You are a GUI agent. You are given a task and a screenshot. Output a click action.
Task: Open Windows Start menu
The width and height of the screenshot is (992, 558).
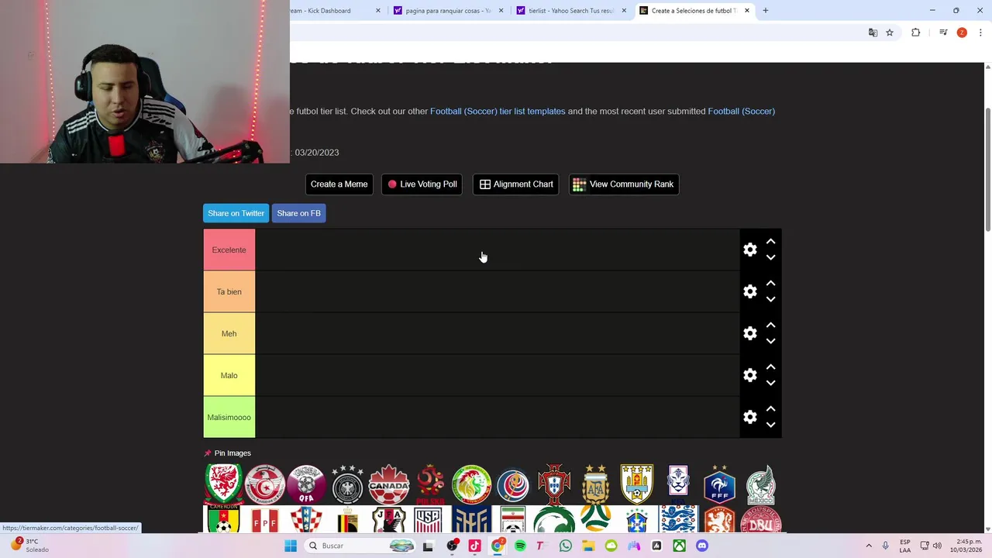(x=291, y=546)
